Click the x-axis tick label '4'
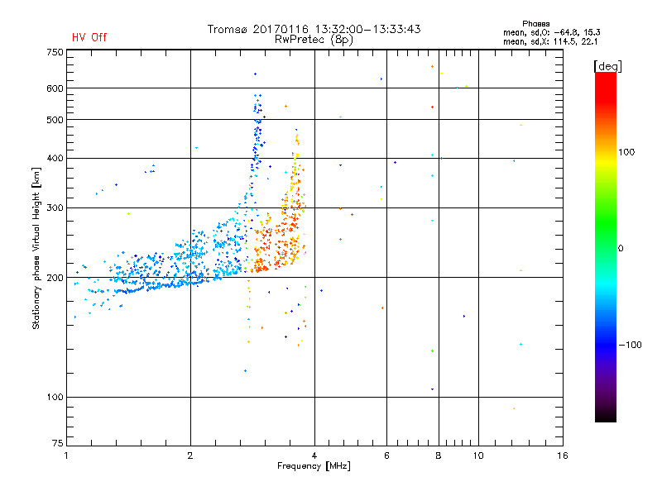Screen dimensions: 662x496 point(314,455)
